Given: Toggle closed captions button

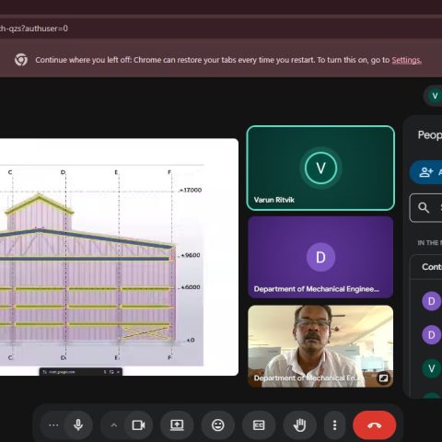Looking at the screenshot, I should pyautogui.click(x=259, y=425).
